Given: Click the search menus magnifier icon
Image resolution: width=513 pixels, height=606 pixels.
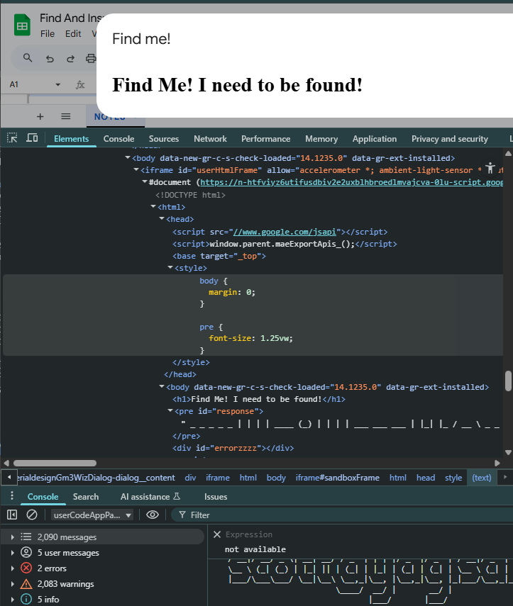Looking at the screenshot, I should click(x=27, y=58).
